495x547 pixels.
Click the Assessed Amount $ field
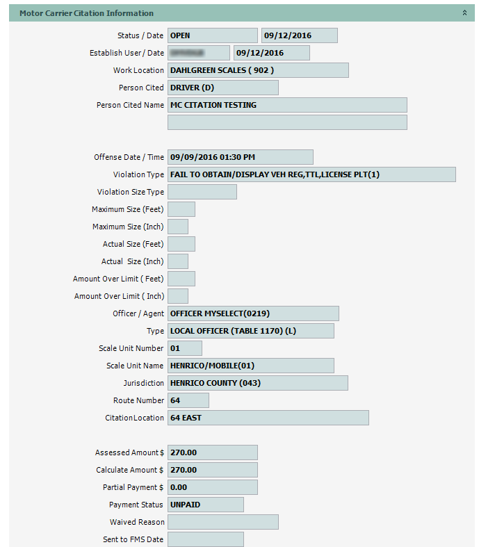pos(212,452)
